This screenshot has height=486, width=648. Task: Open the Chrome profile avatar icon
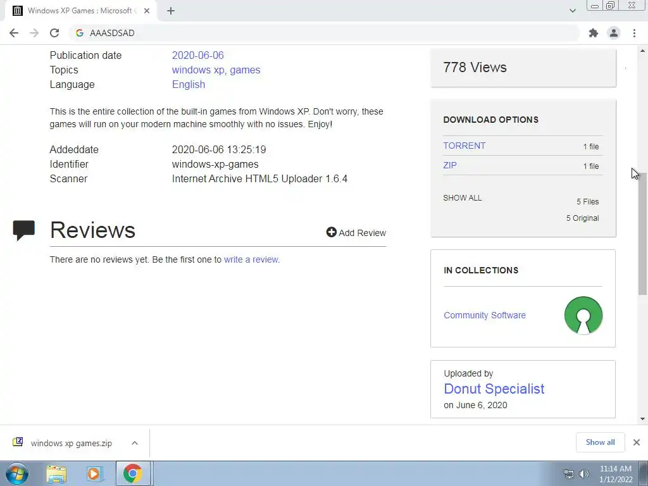(x=614, y=33)
